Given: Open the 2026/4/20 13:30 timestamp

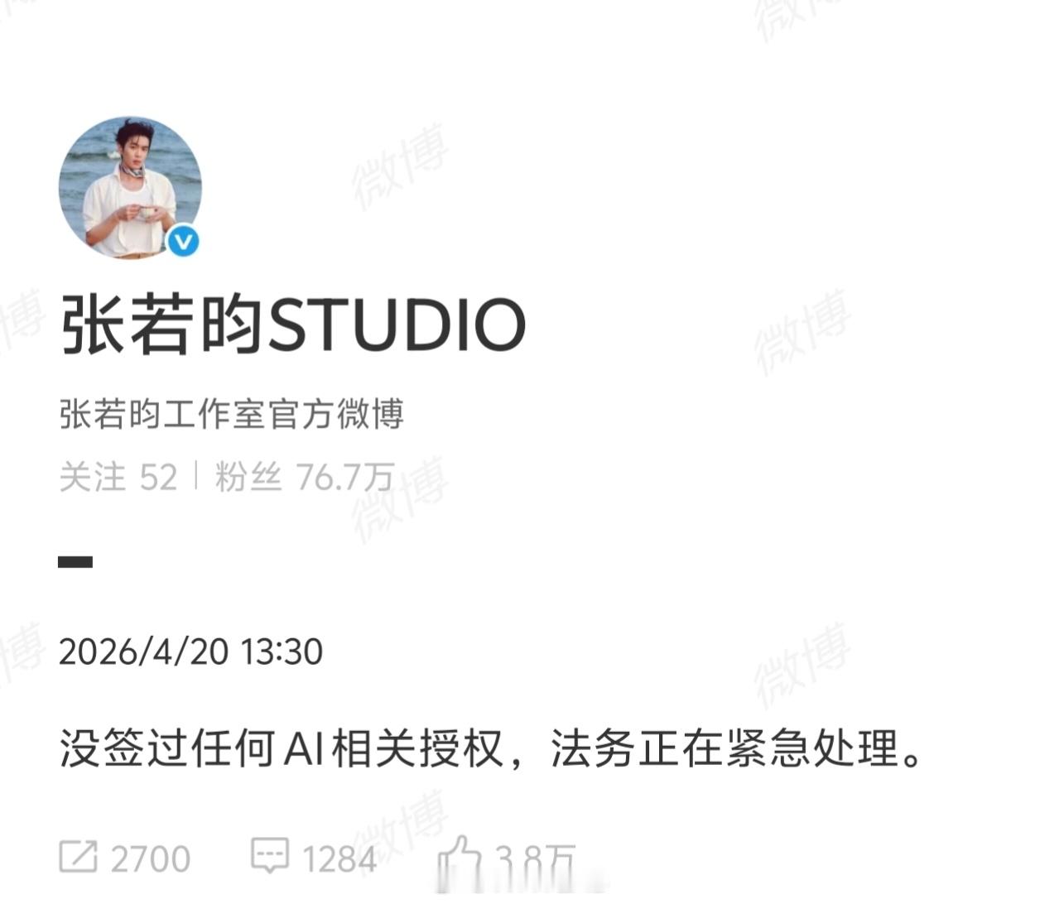Looking at the screenshot, I should [190, 652].
